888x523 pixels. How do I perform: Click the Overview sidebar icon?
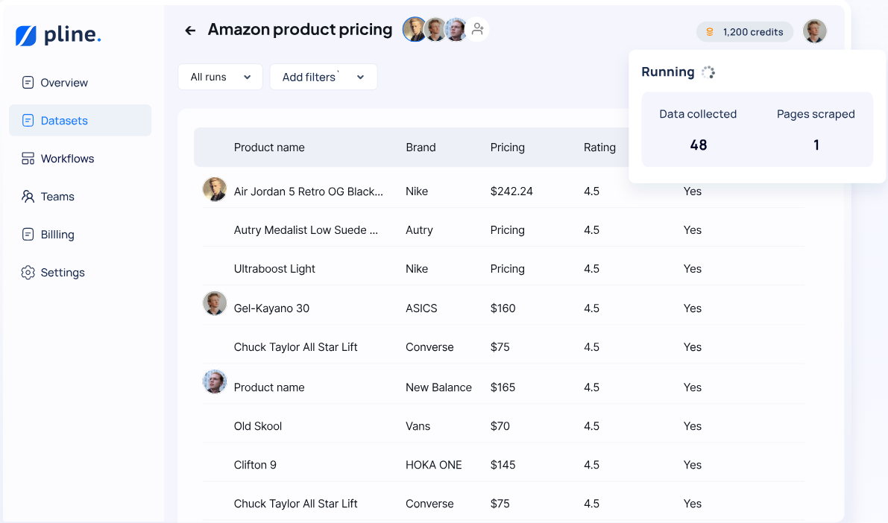pos(28,83)
